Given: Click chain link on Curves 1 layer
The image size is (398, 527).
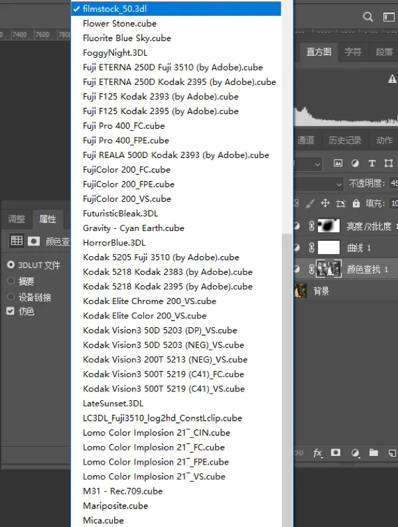Looking at the screenshot, I should click(x=311, y=248).
